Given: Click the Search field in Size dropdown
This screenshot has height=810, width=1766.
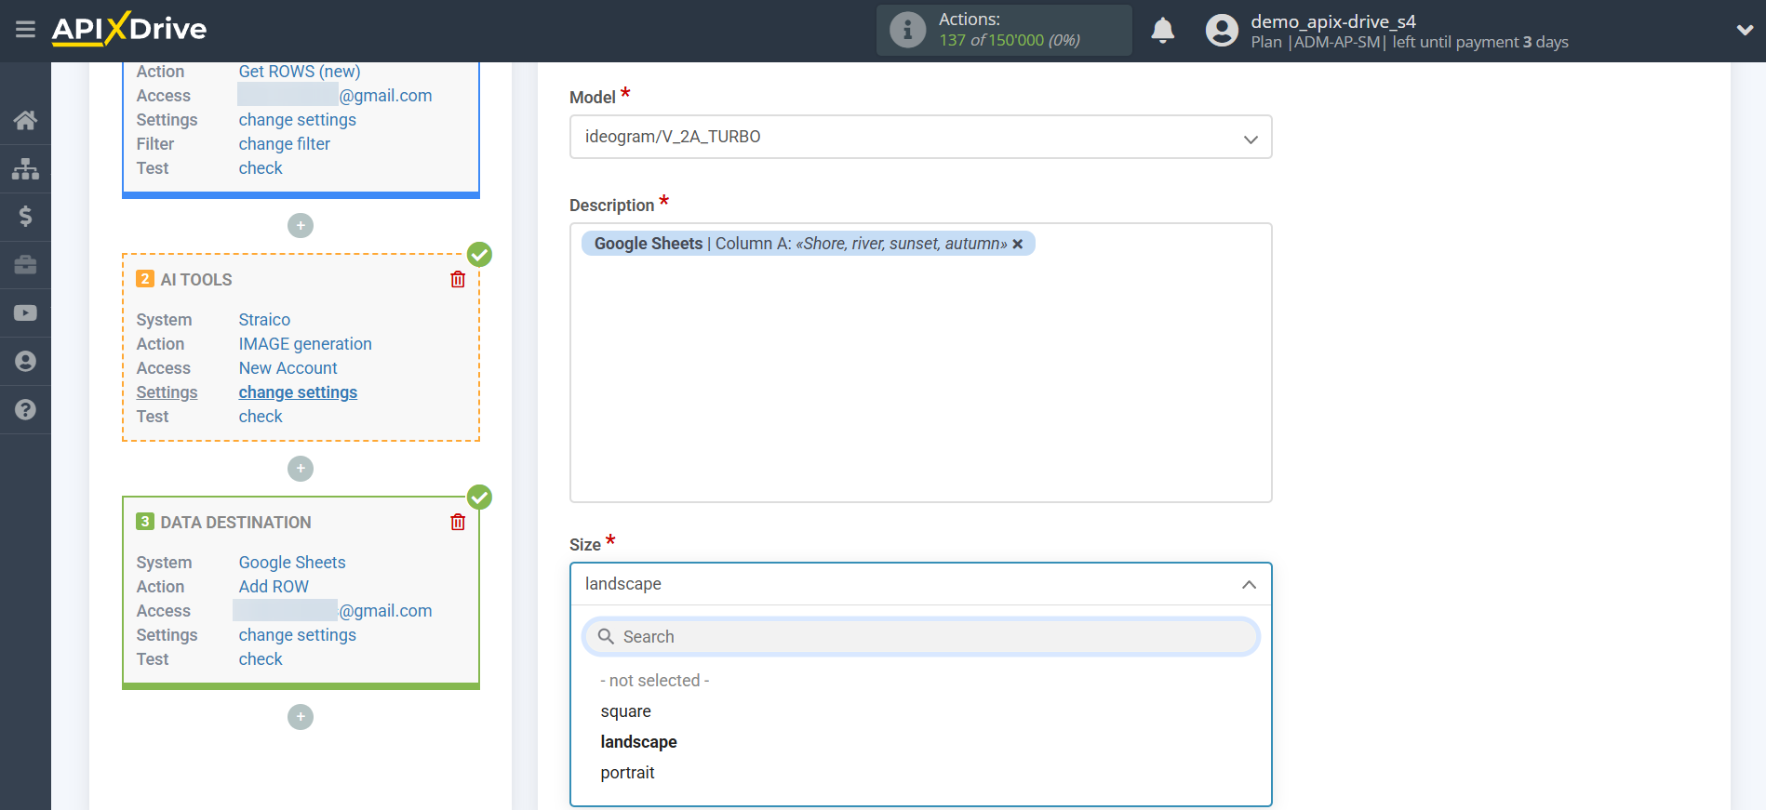Looking at the screenshot, I should coord(920,637).
